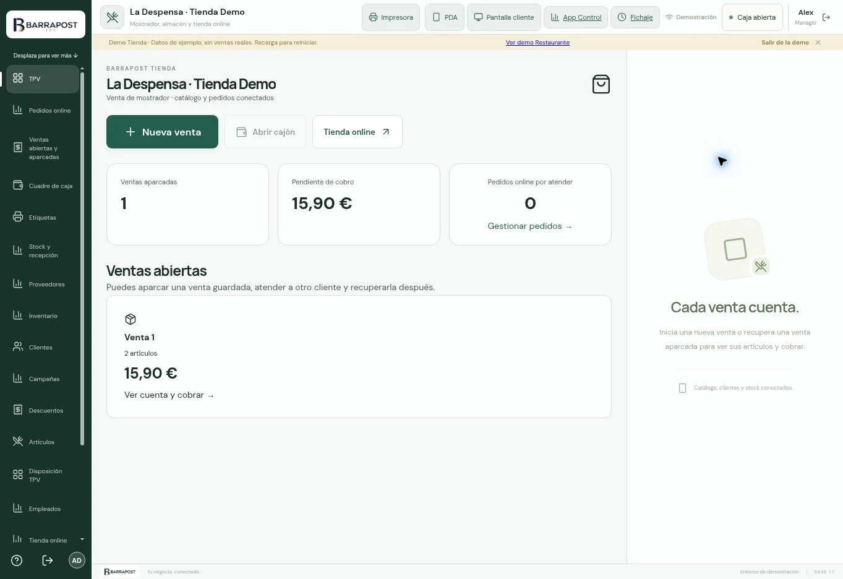This screenshot has width=843, height=579.
Task: Open TPV in the sidebar
Action: [x=42, y=79]
